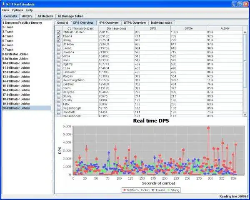Open the Files menu
The width and height of the screenshot is (250, 200).
[x=5, y=10]
